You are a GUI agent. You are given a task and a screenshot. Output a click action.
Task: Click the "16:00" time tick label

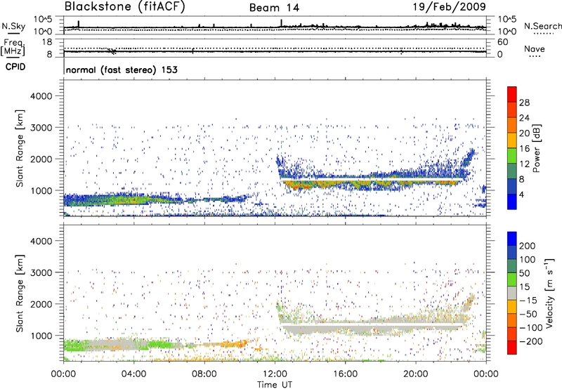click(x=345, y=374)
